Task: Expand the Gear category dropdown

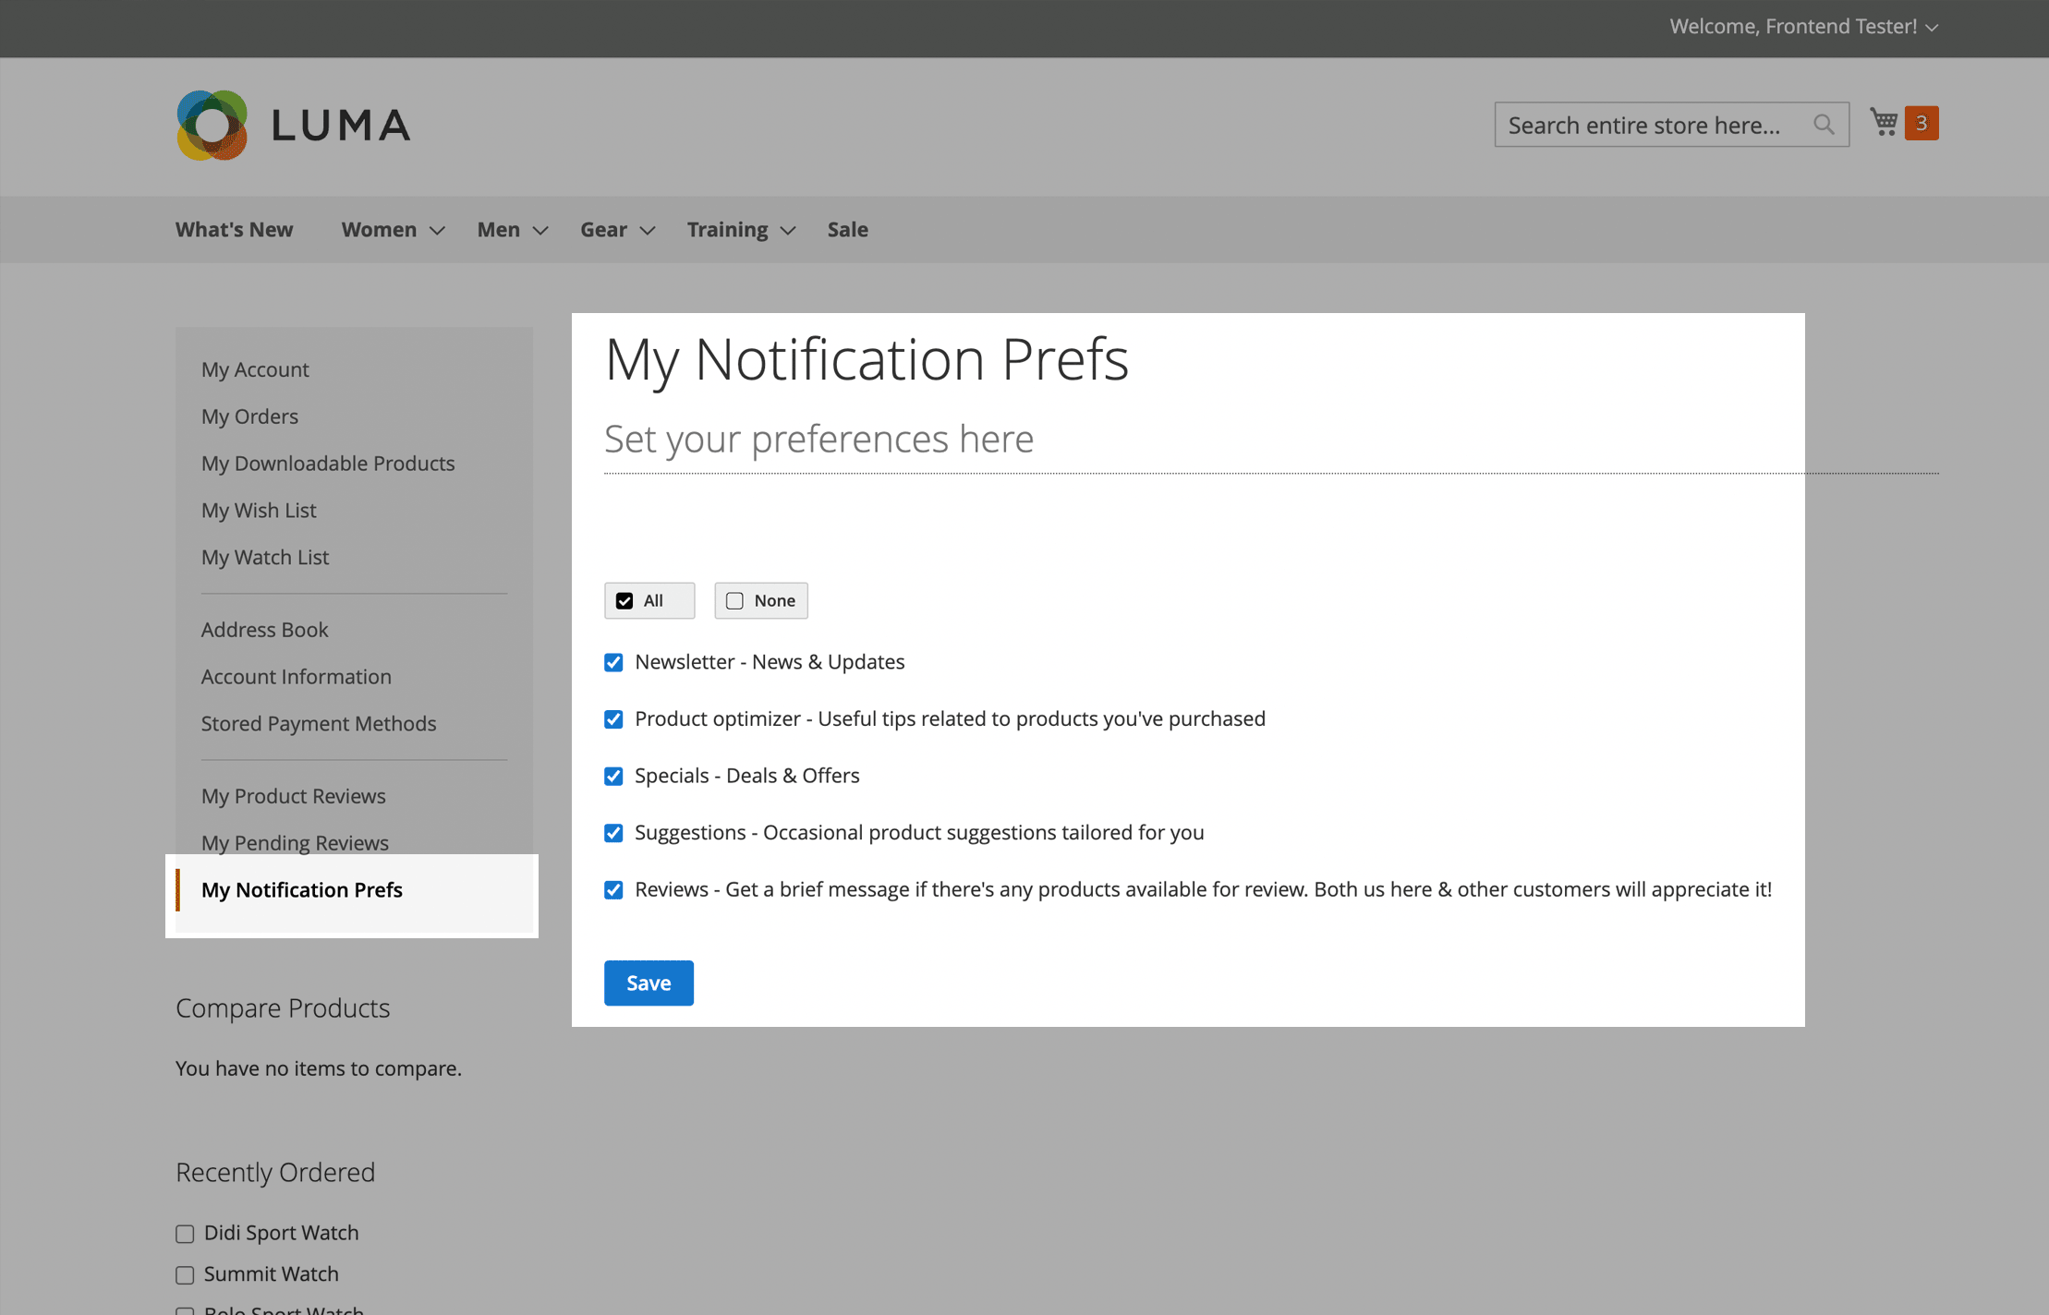Action: coord(648,231)
